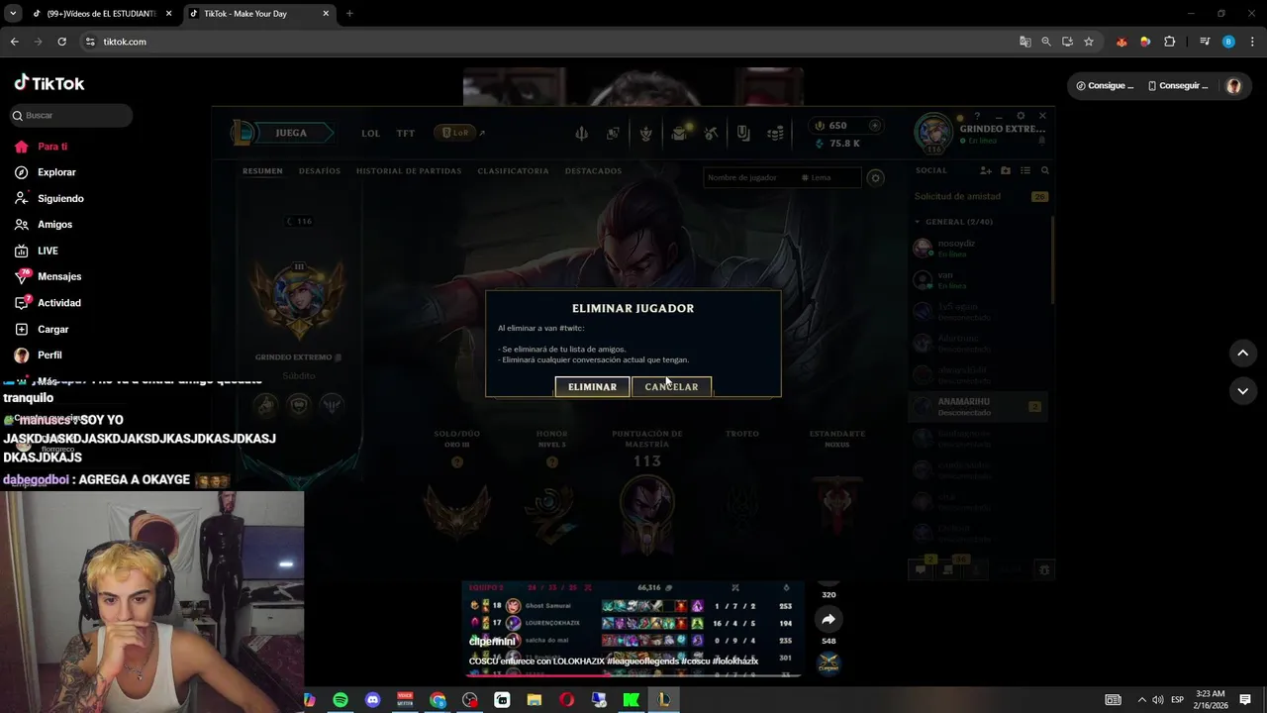Open the Chrome three-dot menu

pyautogui.click(x=1252, y=42)
